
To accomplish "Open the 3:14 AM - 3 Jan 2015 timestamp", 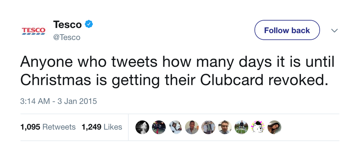I will (x=58, y=101).
